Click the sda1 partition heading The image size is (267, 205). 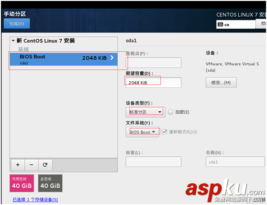click(x=131, y=41)
